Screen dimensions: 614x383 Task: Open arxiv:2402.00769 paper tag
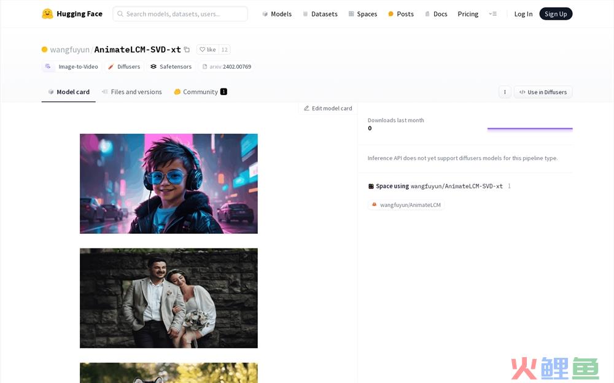pyautogui.click(x=227, y=66)
